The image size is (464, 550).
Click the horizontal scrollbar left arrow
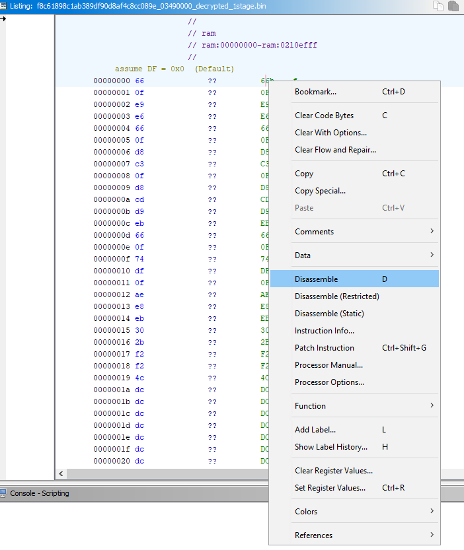point(61,473)
